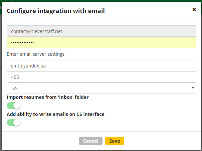This screenshot has height=151, width=202.
Task: Click the "Import resumes from 'Inbox' folder" label
Action: pyautogui.click(x=48, y=97)
